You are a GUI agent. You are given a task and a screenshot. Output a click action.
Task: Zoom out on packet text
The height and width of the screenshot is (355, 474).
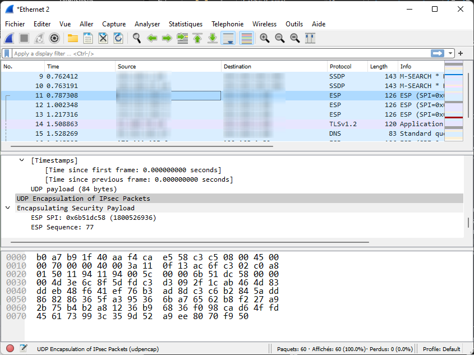coord(279,38)
